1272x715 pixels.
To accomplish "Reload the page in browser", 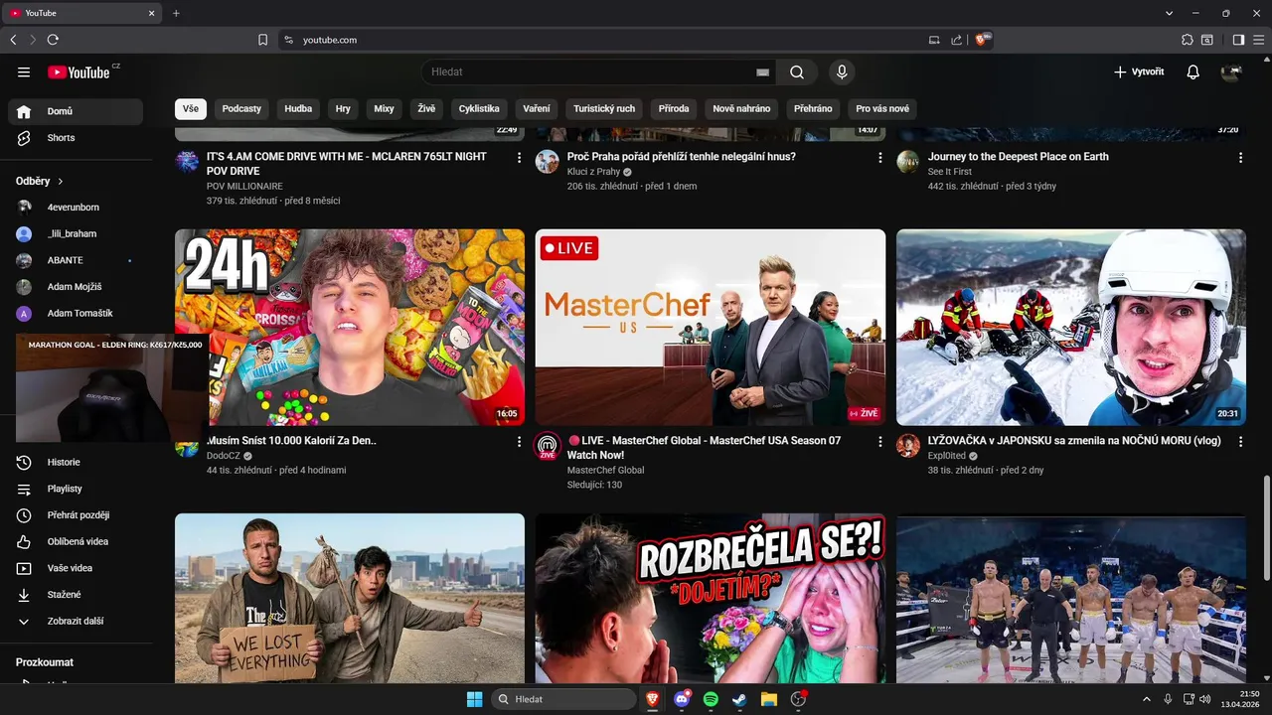I will tap(53, 40).
